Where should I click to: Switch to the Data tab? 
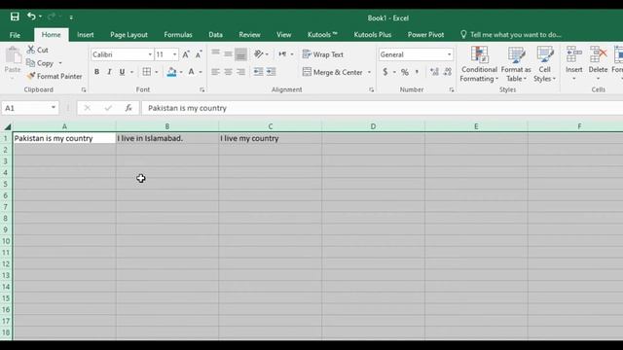pos(215,35)
